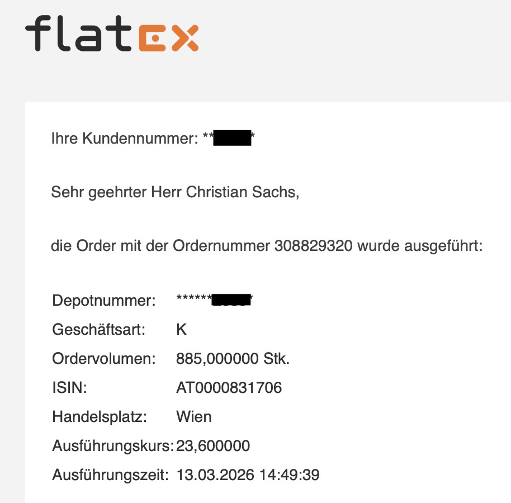This screenshot has height=503, width=511.
Task: Click order number 308829320
Action: (313, 246)
